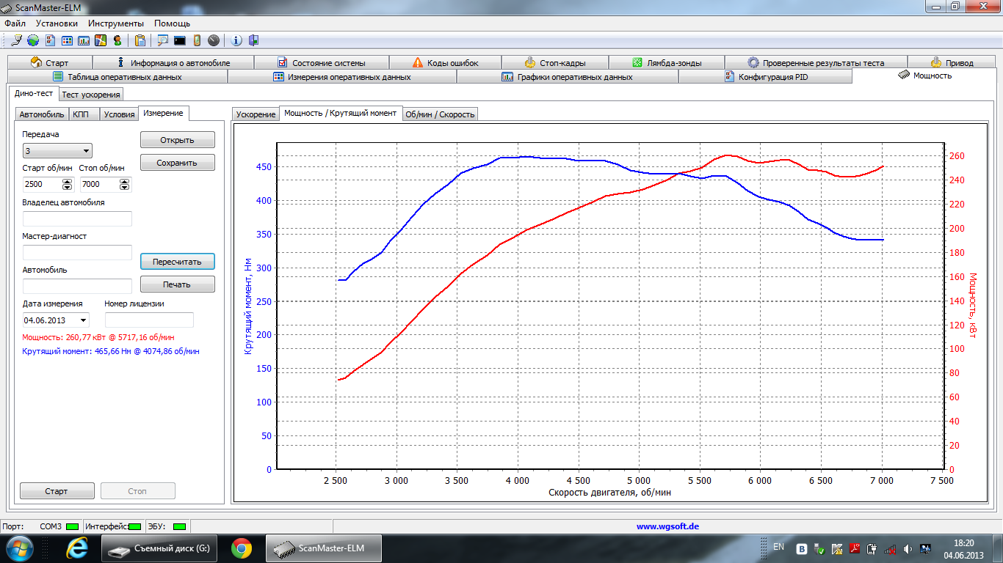The image size is (1003, 563).
Task: Click into the Владелец автомобиля text field
Action: coord(77,218)
